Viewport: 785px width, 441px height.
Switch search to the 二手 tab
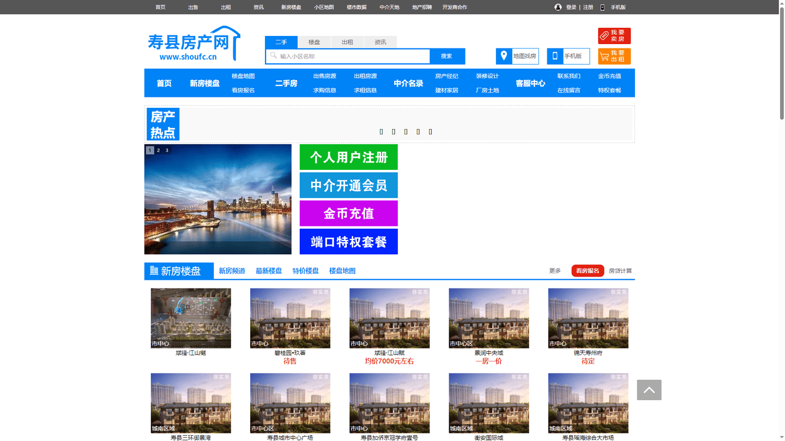(281, 42)
